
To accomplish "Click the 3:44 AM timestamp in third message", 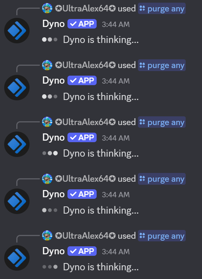I will coord(116,138).
